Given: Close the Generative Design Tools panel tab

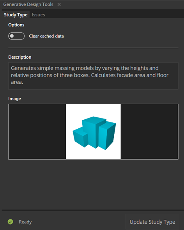Looking at the screenshot, I should (59, 5).
